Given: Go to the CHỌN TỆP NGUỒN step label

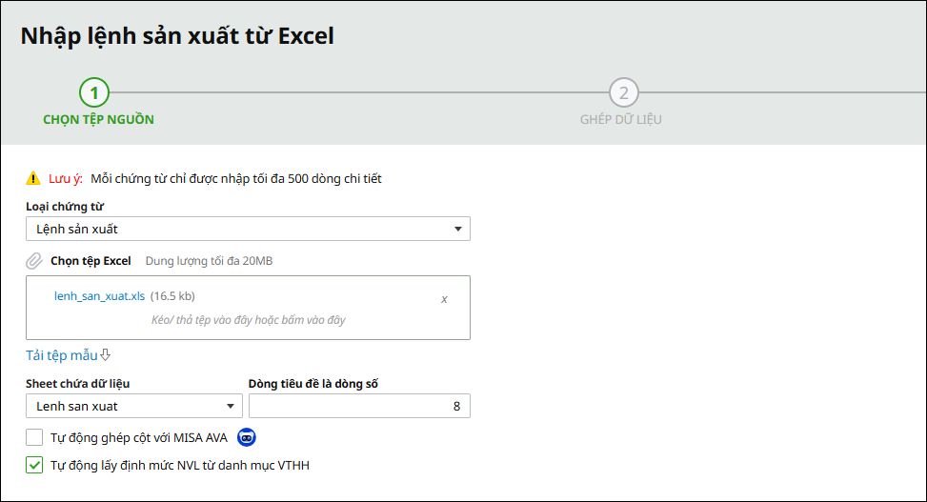Looking at the screenshot, I should [x=98, y=120].
